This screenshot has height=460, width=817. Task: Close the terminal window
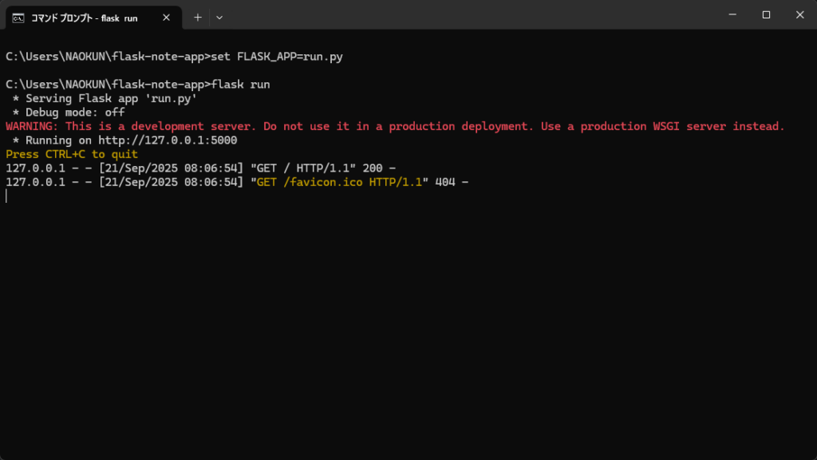click(x=799, y=14)
